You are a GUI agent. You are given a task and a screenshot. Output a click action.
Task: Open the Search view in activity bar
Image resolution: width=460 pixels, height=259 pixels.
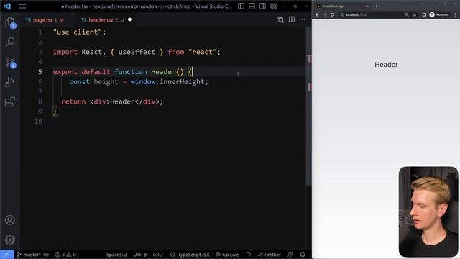[10, 42]
